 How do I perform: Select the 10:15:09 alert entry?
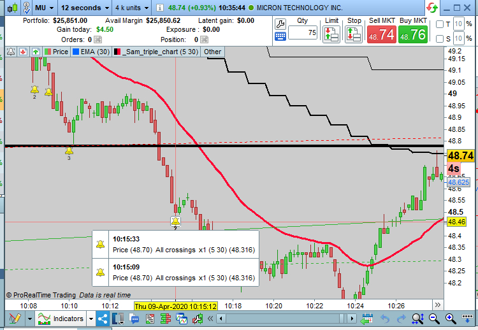tap(176, 273)
